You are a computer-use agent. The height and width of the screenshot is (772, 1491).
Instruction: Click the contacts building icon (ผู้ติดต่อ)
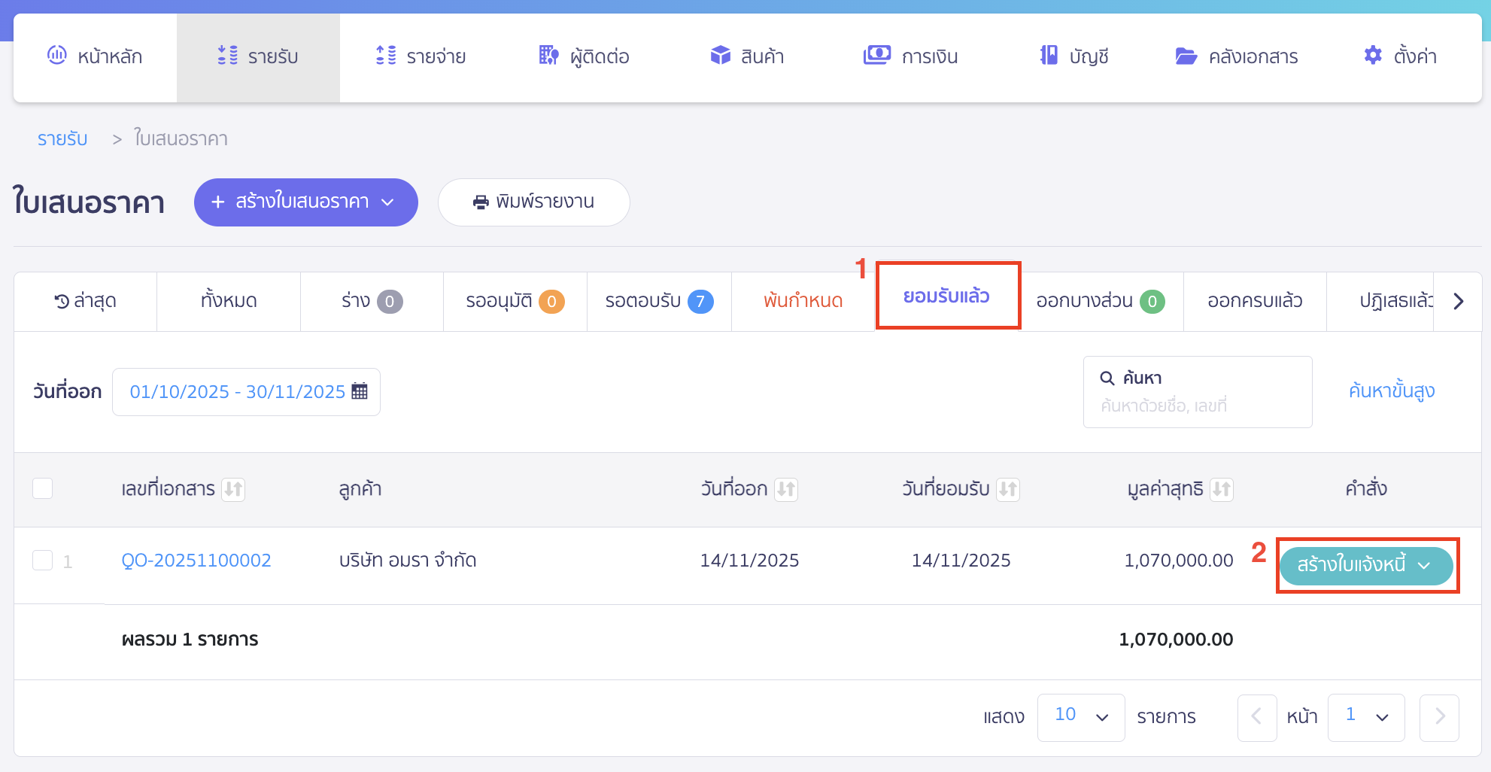coord(548,55)
